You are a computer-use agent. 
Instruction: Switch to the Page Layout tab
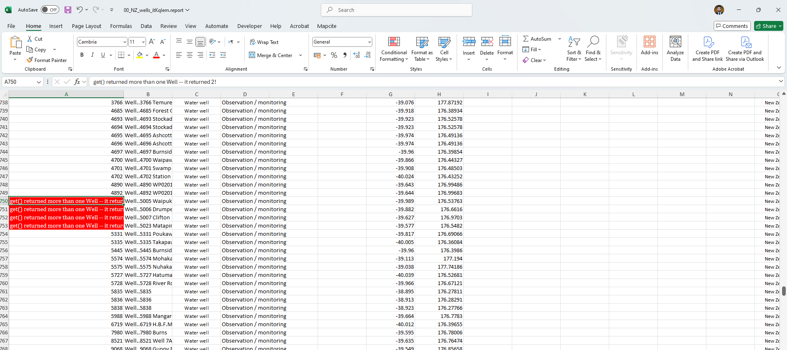click(86, 26)
